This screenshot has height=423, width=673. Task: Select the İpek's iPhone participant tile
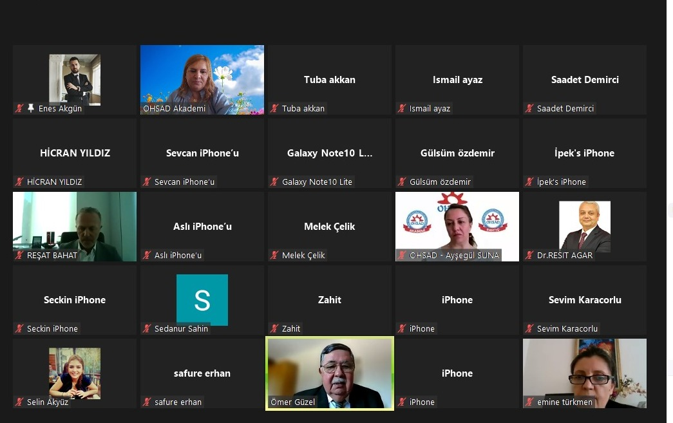coord(584,153)
